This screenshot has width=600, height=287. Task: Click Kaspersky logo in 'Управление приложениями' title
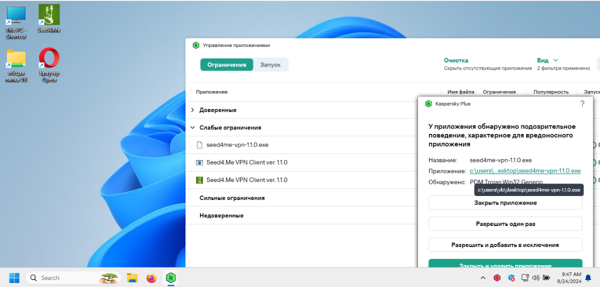[x=196, y=45]
